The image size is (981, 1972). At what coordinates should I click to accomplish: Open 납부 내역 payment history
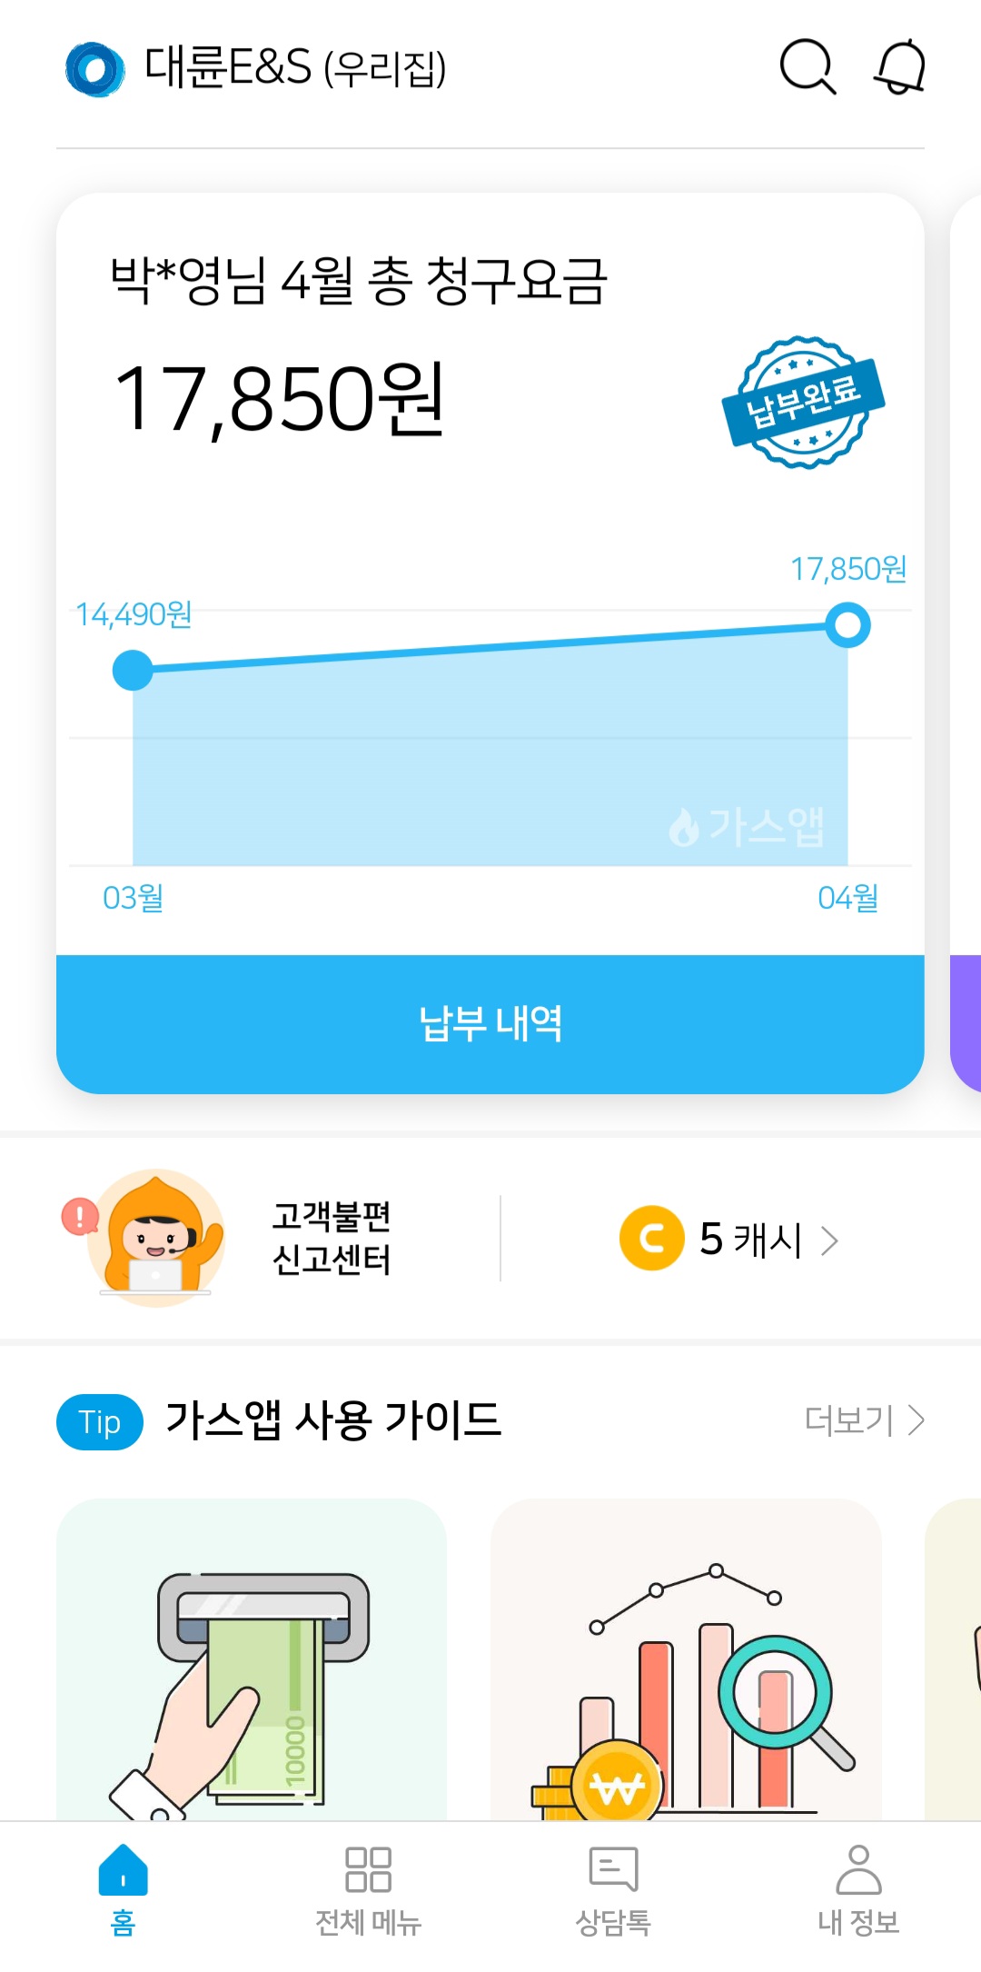pyautogui.click(x=490, y=1024)
